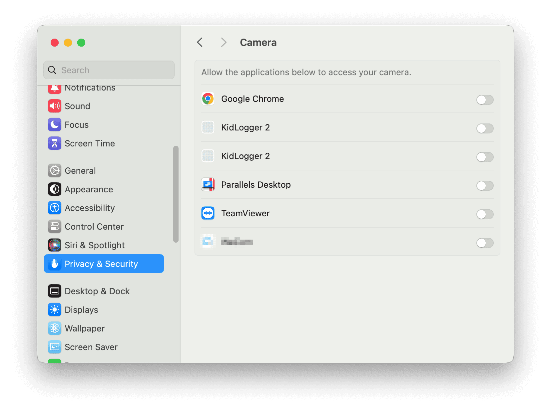Viewport: 551px width, 412px height.
Task: Click the Wallpaper flower icon
Action: pos(55,328)
